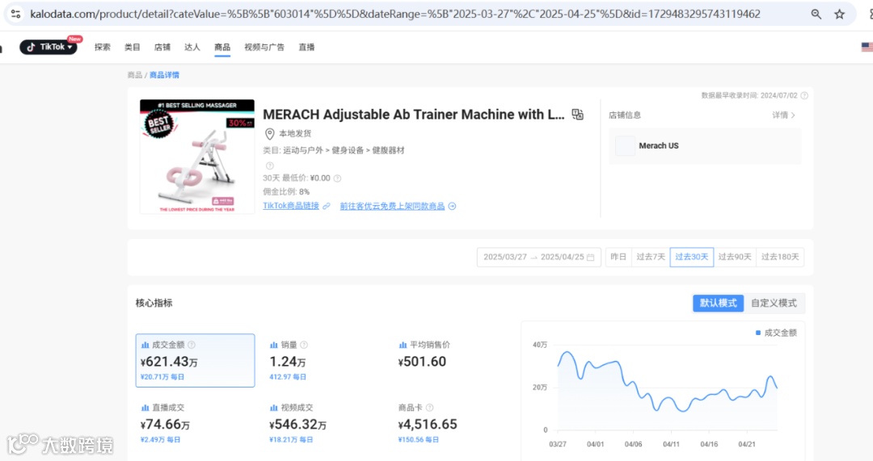Select the 过去180天 date range
Screen dimensions: 873x461
[x=780, y=257]
